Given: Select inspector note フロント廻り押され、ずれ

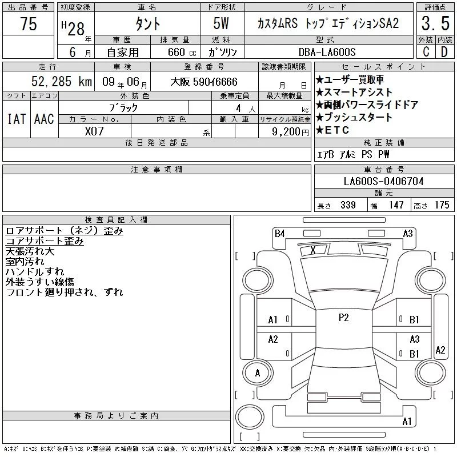Looking at the screenshot, I should (65, 292).
